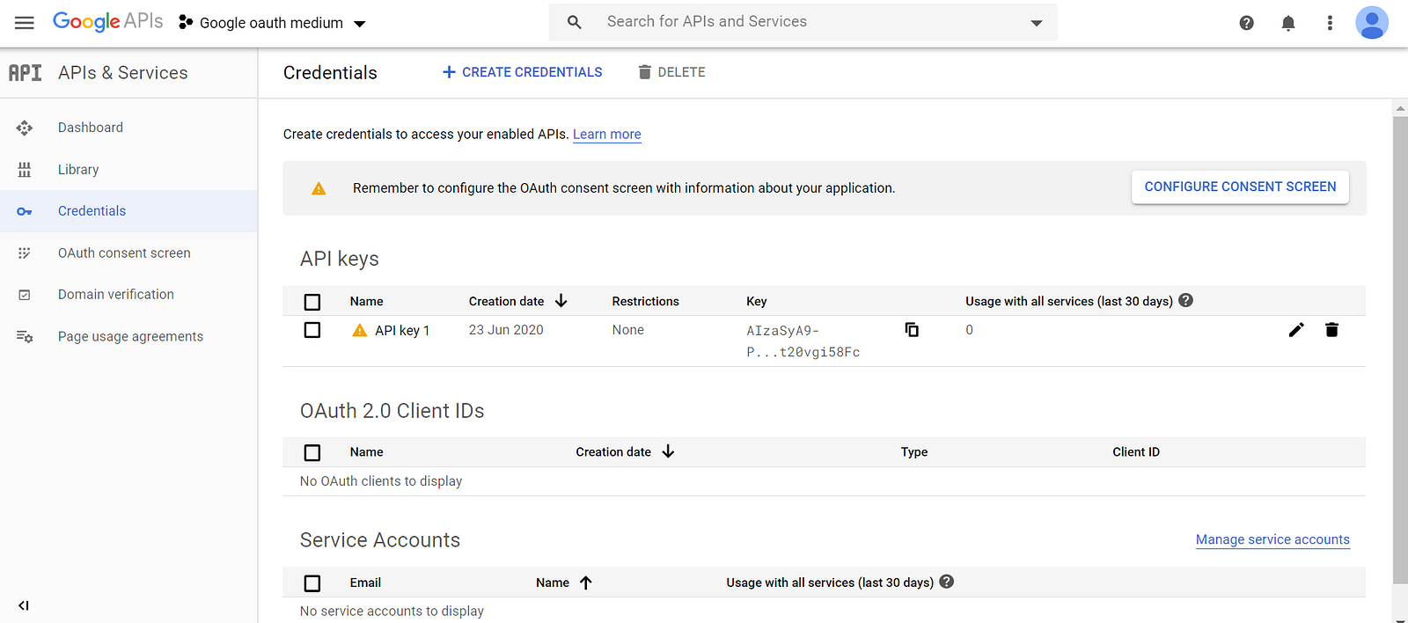Click the Page usage agreements icon
The height and width of the screenshot is (623, 1408).
pos(25,336)
